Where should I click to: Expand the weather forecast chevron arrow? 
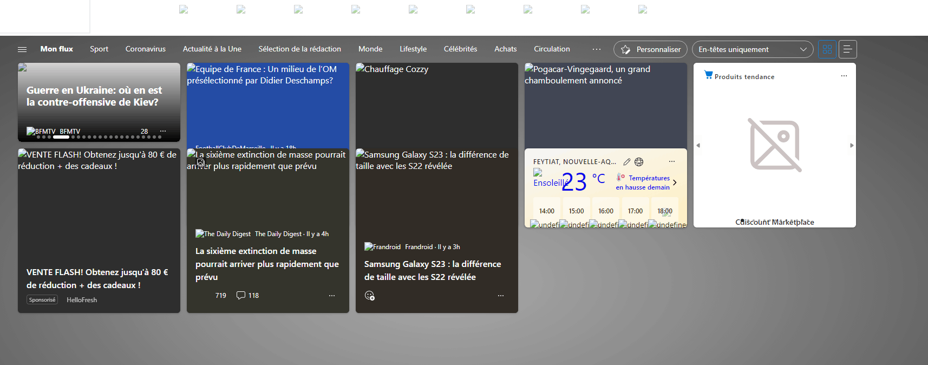[675, 182]
